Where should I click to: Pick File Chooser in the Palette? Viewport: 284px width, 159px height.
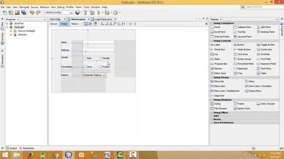(x=219, y=109)
